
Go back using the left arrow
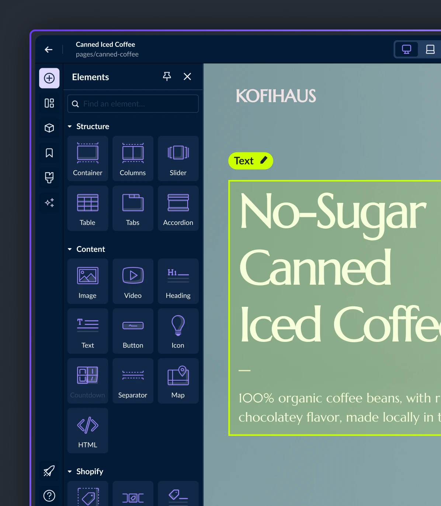[x=49, y=49]
